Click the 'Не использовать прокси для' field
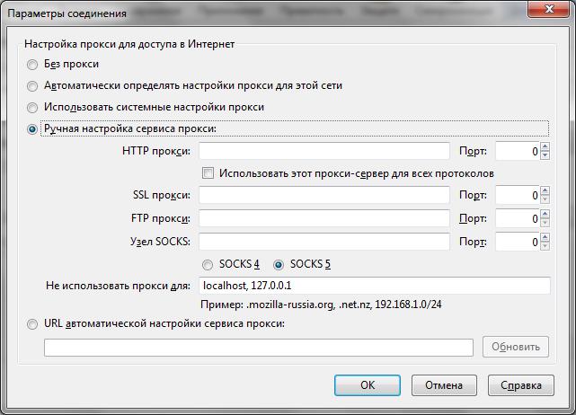The width and height of the screenshot is (576, 415). (x=373, y=286)
